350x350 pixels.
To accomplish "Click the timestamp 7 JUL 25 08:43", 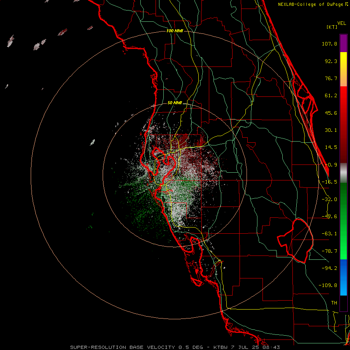I will [x=256, y=347].
